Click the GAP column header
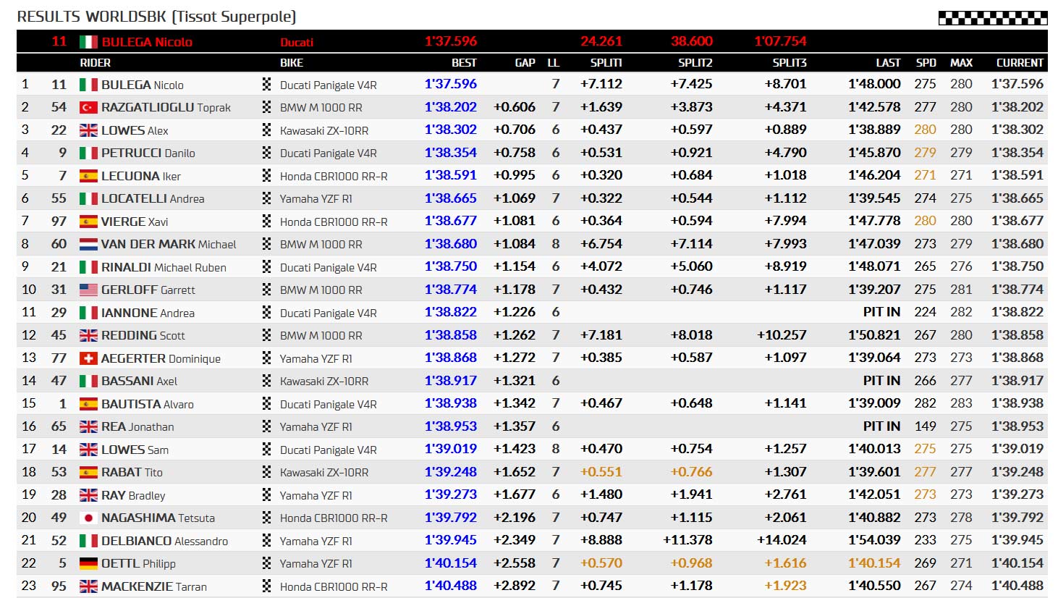Viewport: 1058px width, 598px height. [x=525, y=63]
